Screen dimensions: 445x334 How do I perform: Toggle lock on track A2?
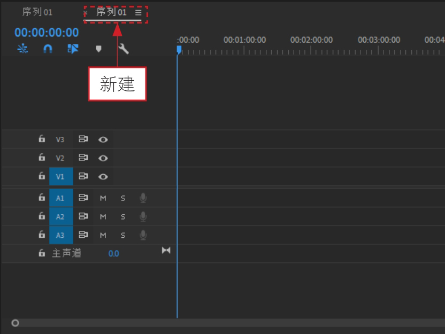pos(42,216)
